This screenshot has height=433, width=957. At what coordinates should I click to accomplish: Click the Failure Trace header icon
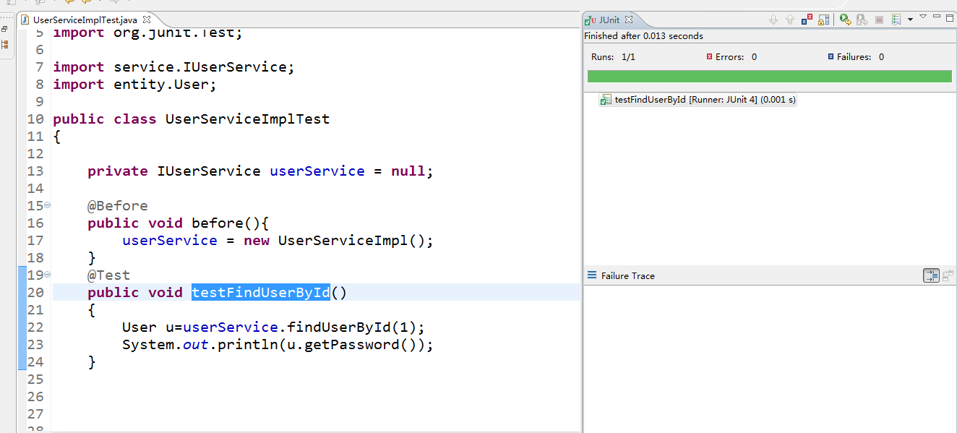click(592, 275)
